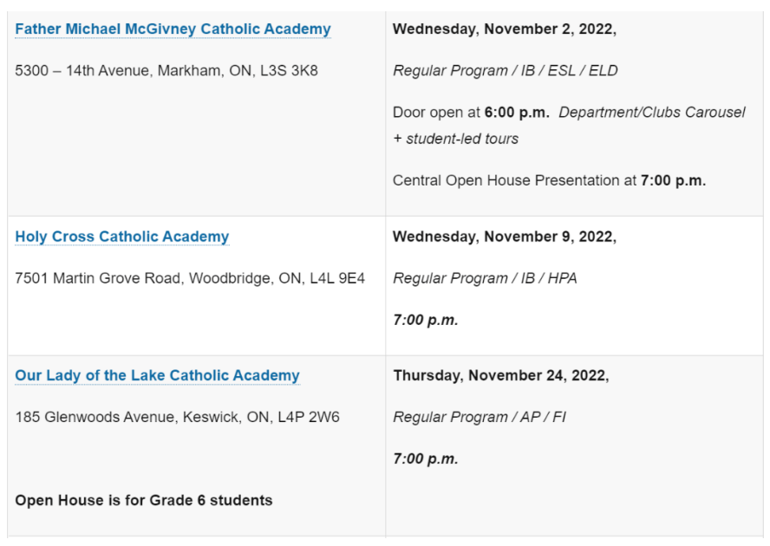Click the Regular Program / IB / ESL / ELD text
The image size is (770, 546).
click(x=506, y=70)
